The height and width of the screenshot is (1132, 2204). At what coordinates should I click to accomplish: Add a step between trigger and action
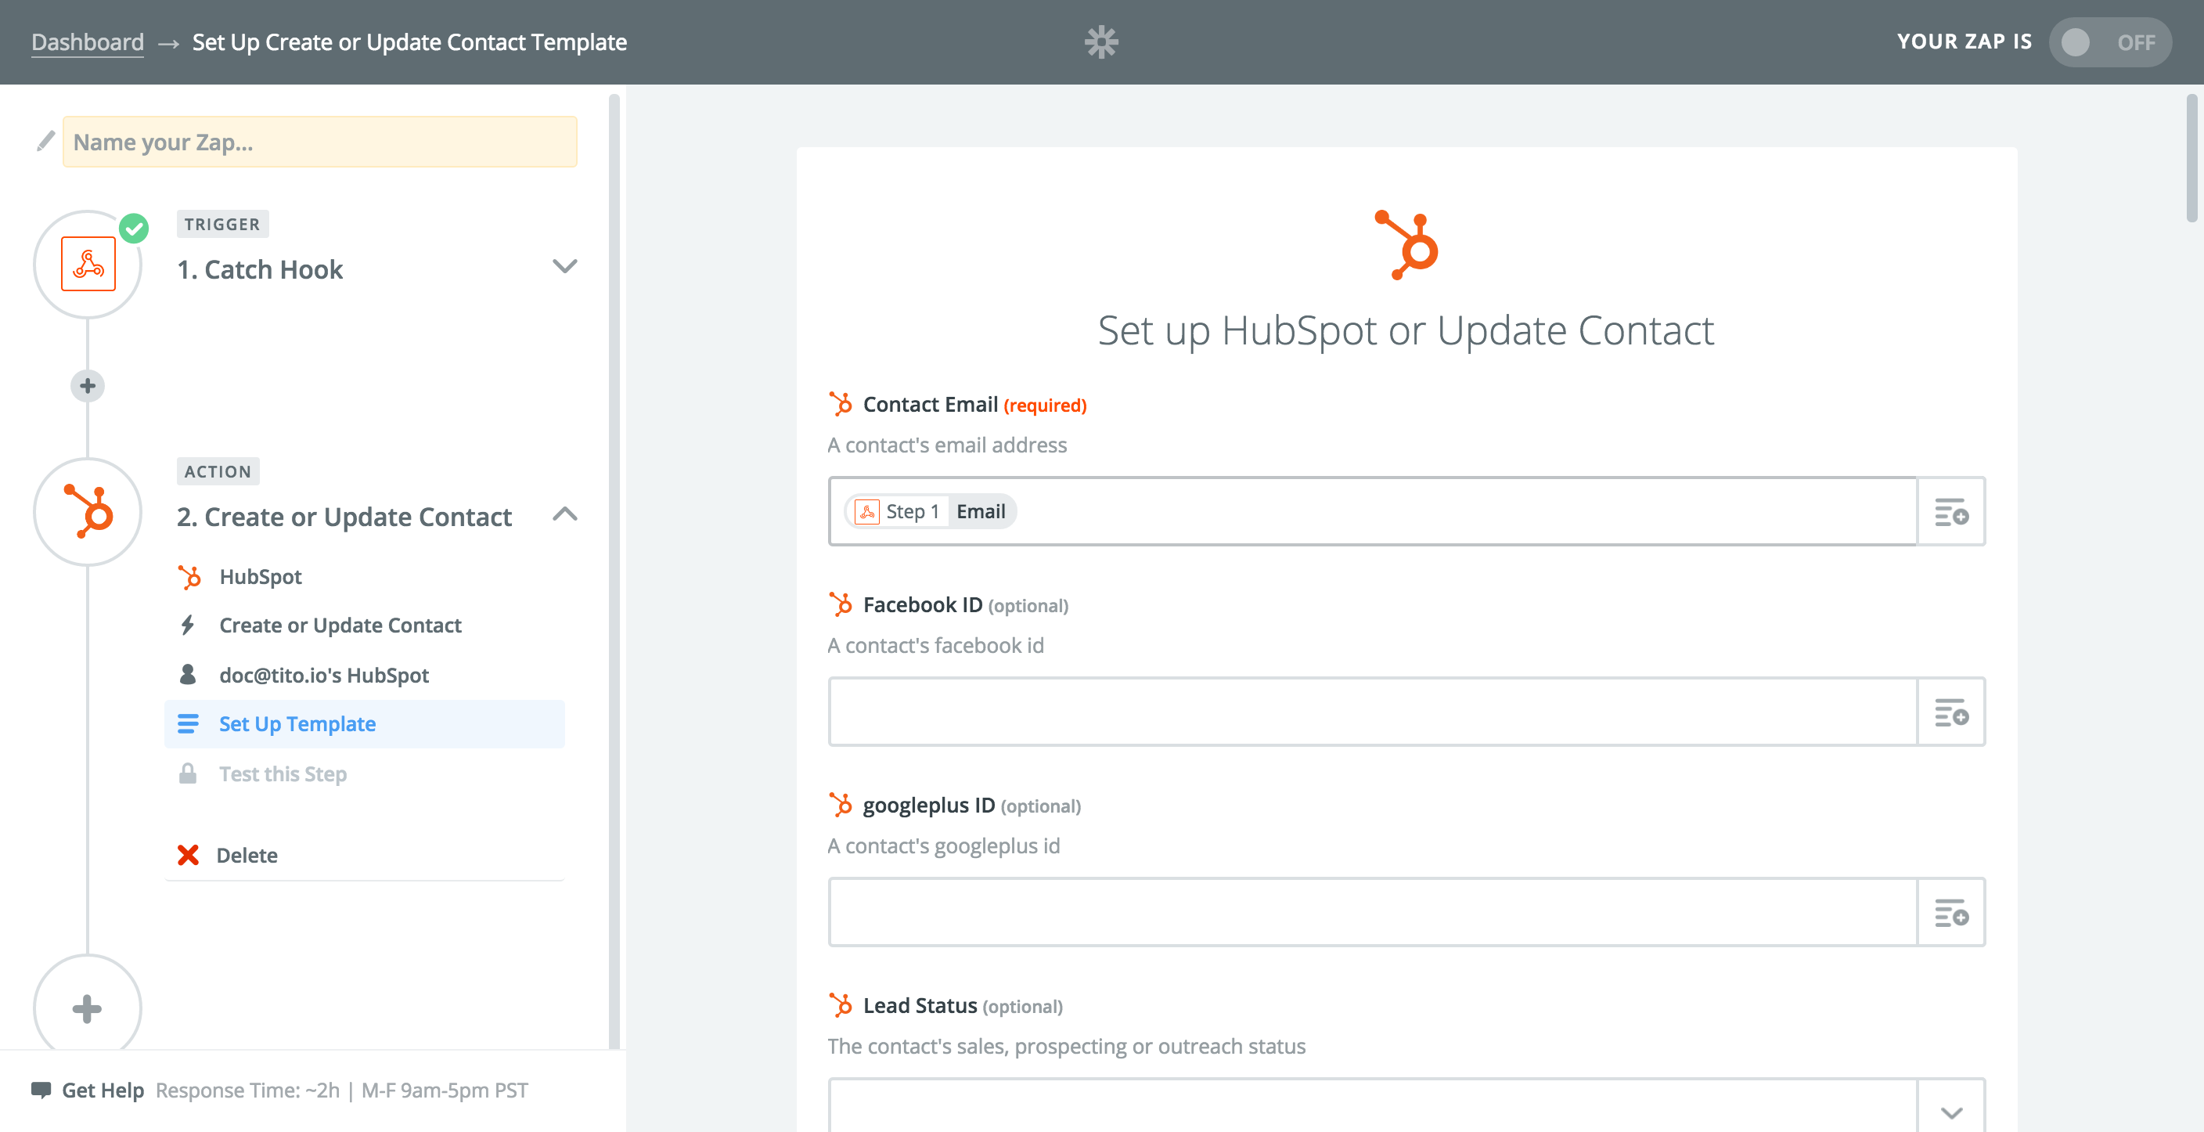pyautogui.click(x=88, y=386)
